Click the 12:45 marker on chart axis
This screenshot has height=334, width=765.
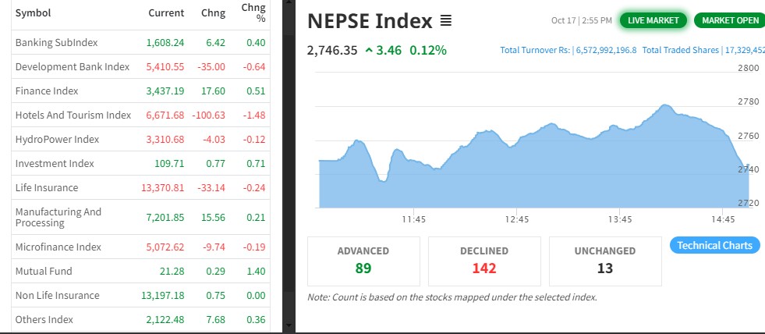click(x=517, y=220)
